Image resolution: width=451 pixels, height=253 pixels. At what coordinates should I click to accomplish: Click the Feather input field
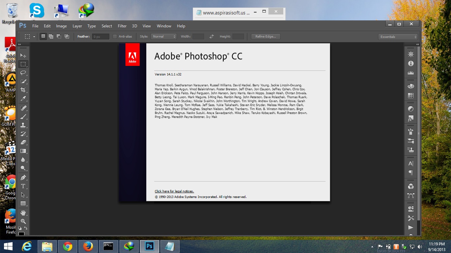[101, 37]
